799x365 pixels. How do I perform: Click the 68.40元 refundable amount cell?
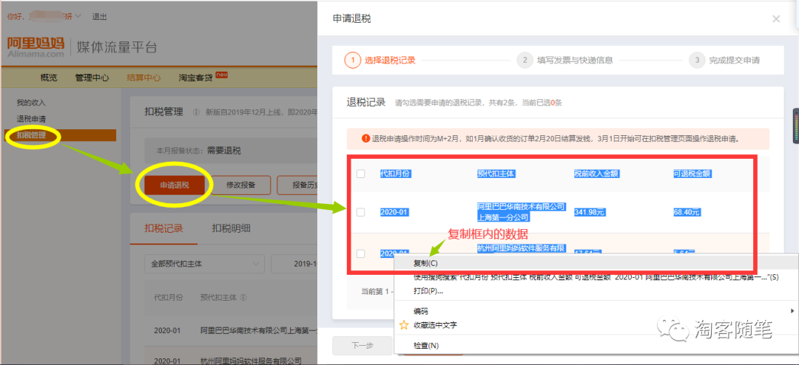pyautogui.click(x=687, y=212)
